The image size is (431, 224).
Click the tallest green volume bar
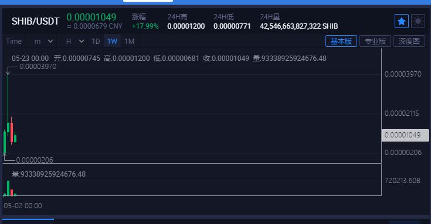pyautogui.click(x=8, y=188)
